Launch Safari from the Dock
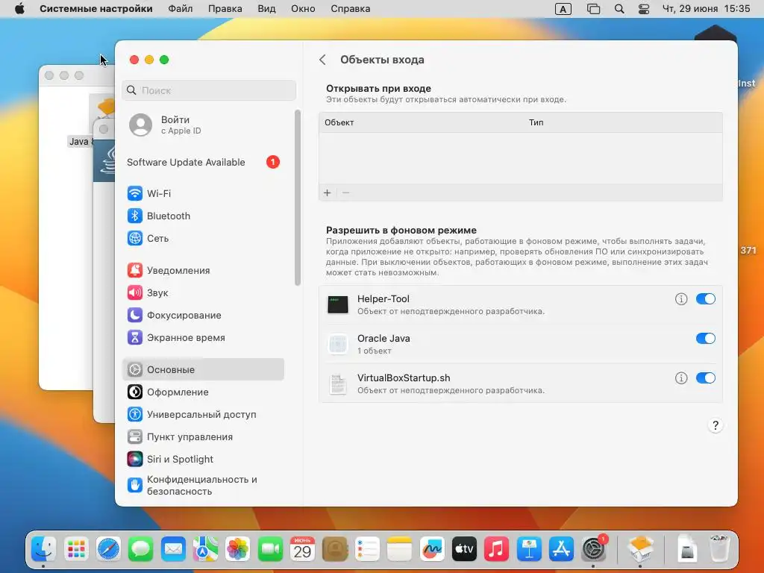 pyautogui.click(x=108, y=549)
